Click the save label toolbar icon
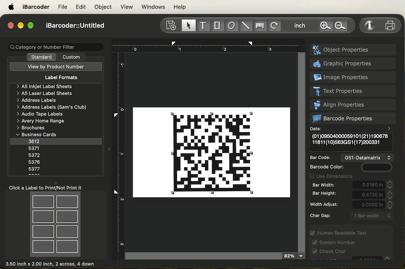This screenshot has height=269, width=405. [171, 25]
